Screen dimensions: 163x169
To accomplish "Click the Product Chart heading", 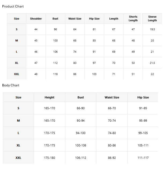I will tap(13, 6).
